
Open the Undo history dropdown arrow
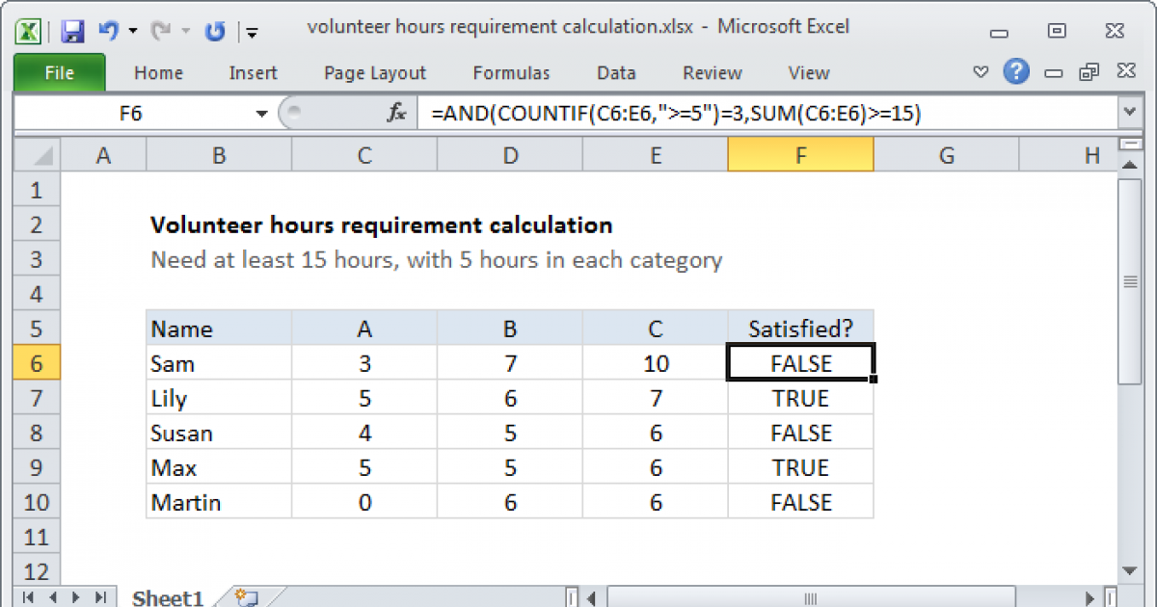tap(133, 31)
